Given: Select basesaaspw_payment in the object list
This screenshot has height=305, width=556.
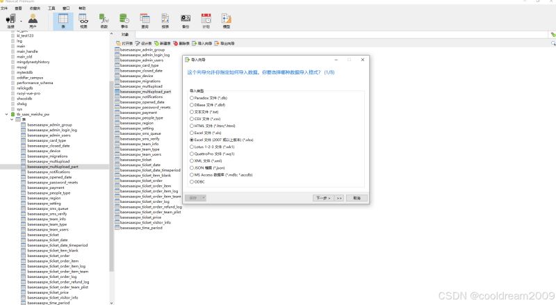Looking at the screenshot, I should (x=133, y=112).
